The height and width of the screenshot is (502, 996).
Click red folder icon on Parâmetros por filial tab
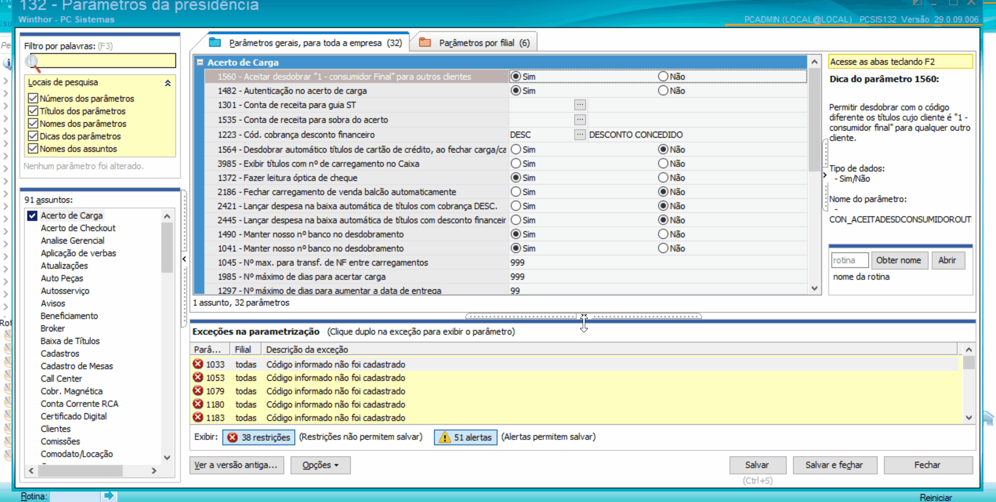click(425, 42)
